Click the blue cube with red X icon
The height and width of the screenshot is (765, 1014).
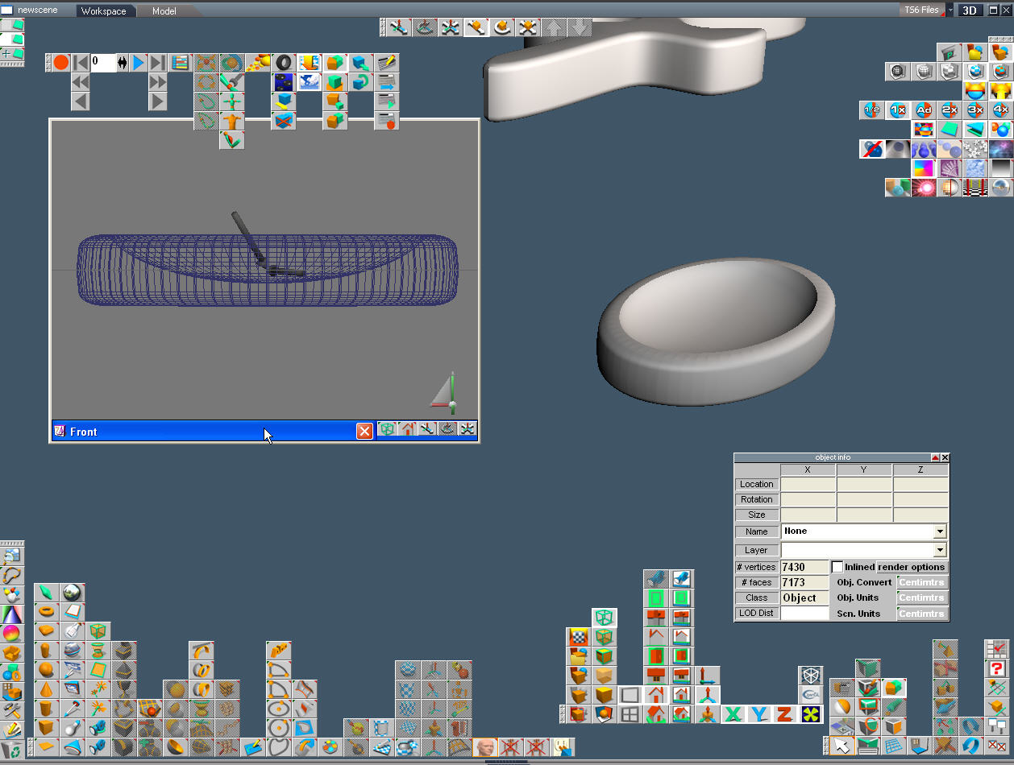point(284,121)
